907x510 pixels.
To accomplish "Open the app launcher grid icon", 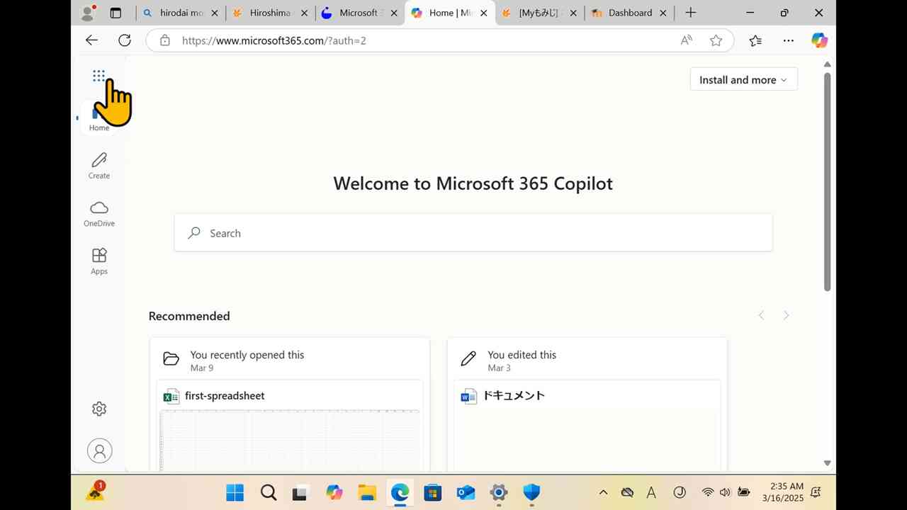I will point(98,76).
